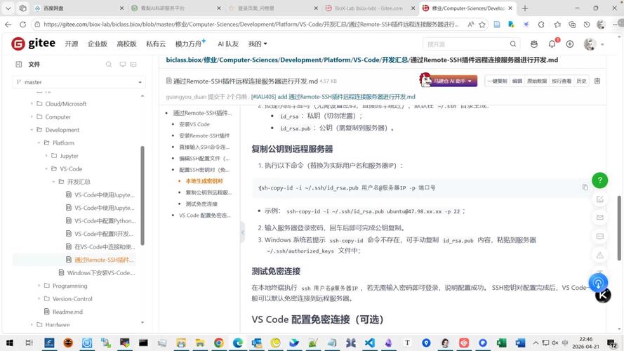This screenshot has width=624, height=351.
Task: Switch to BioX-Lab Gitee browser tab
Action: [369, 8]
